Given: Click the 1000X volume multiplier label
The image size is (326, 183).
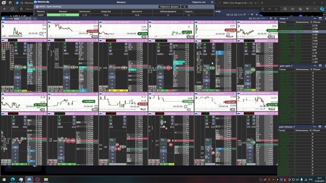Looking at the screenshot, I should point(160,54).
